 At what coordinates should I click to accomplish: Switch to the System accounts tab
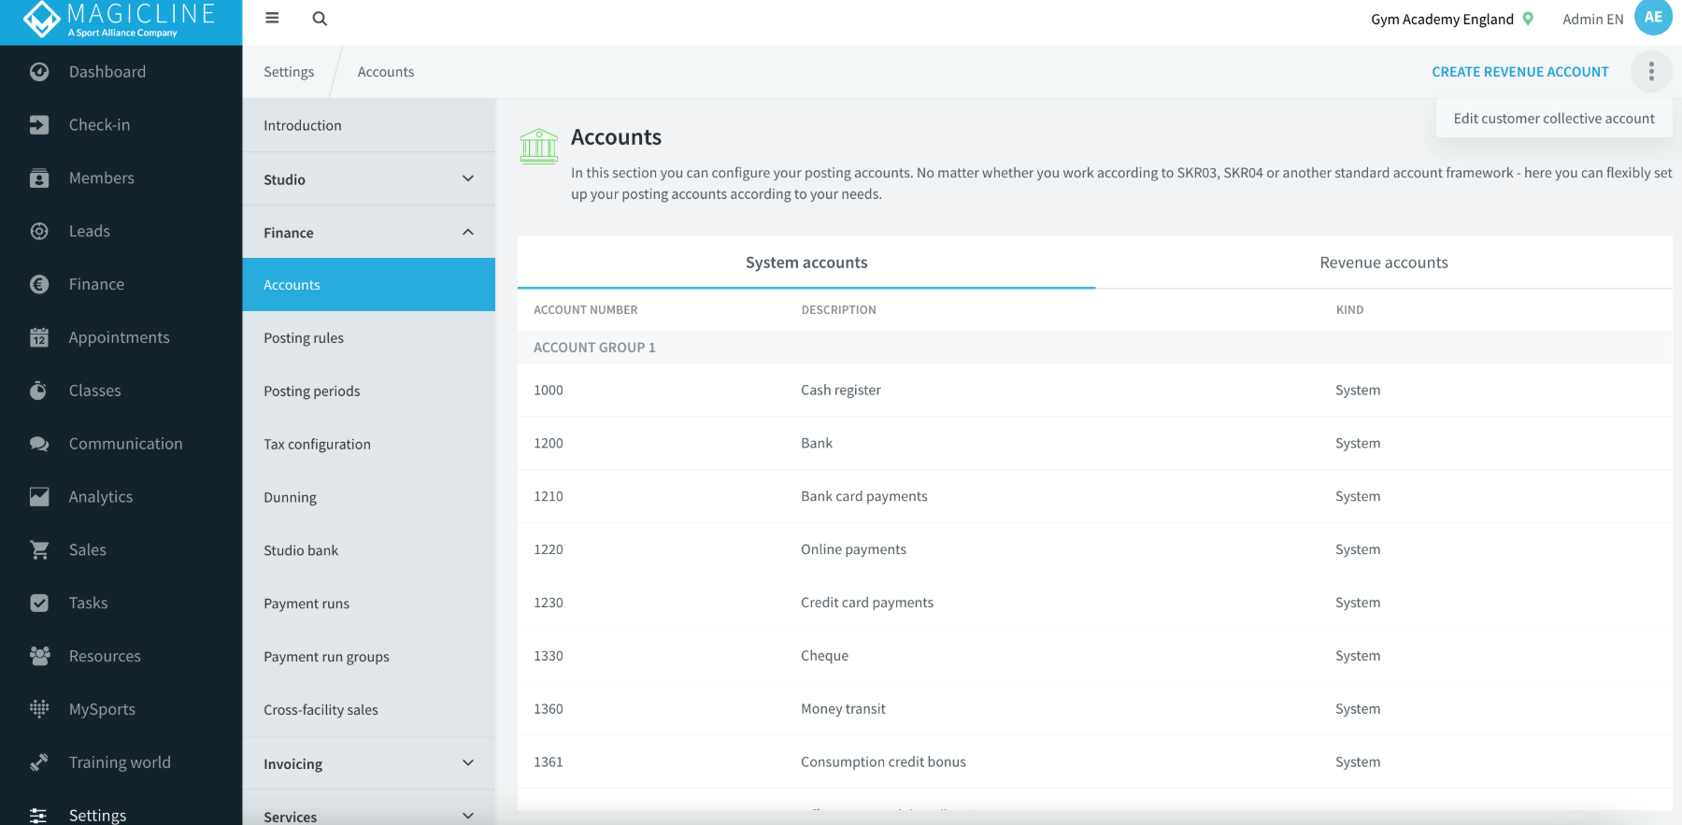click(806, 263)
